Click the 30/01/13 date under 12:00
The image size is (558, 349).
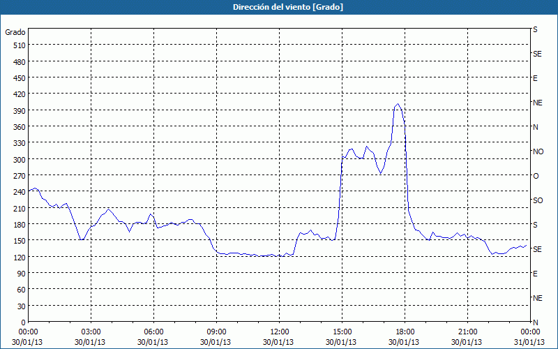click(278, 342)
